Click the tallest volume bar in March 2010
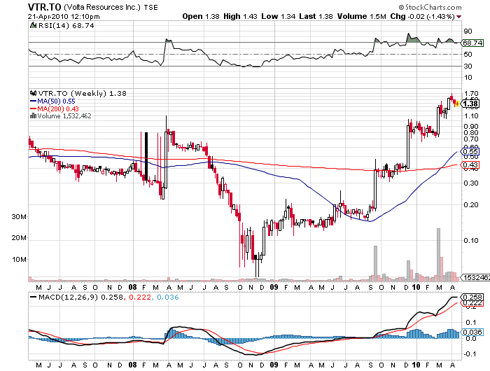This screenshot has height=371, width=490. tap(438, 255)
